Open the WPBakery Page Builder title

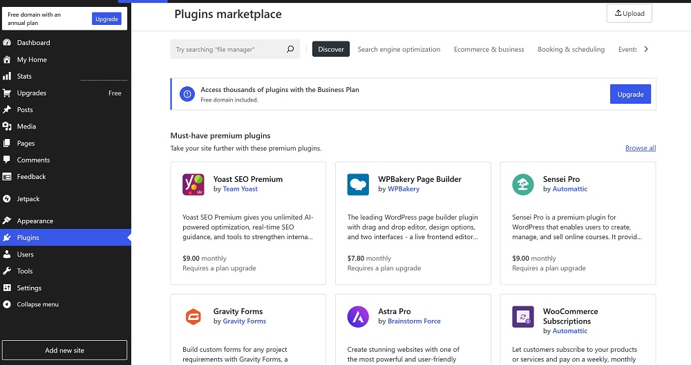(419, 179)
